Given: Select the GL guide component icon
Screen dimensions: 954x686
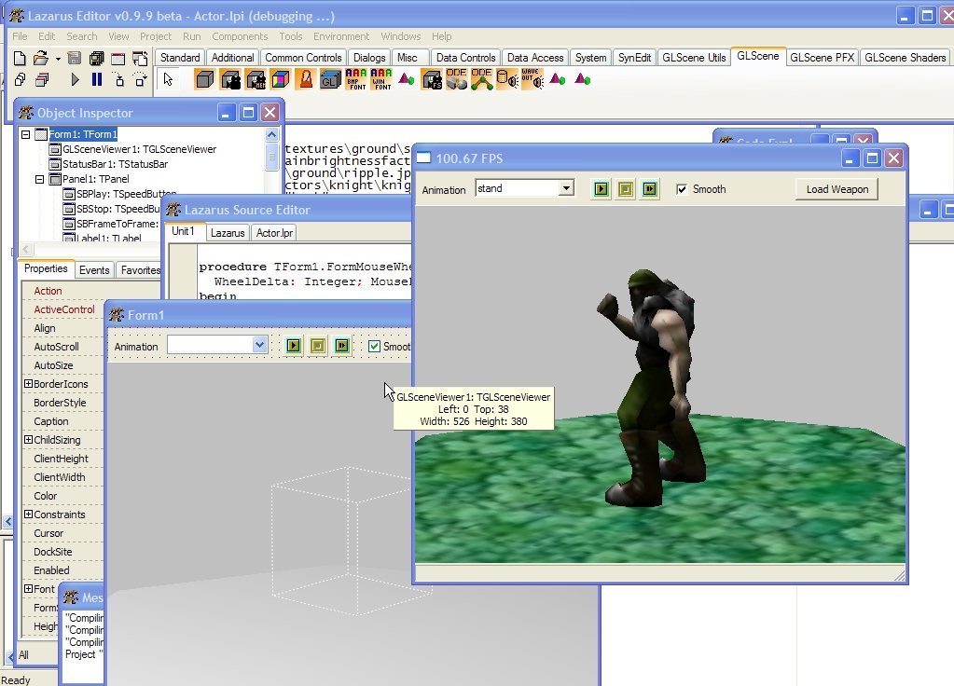Looking at the screenshot, I should [331, 79].
